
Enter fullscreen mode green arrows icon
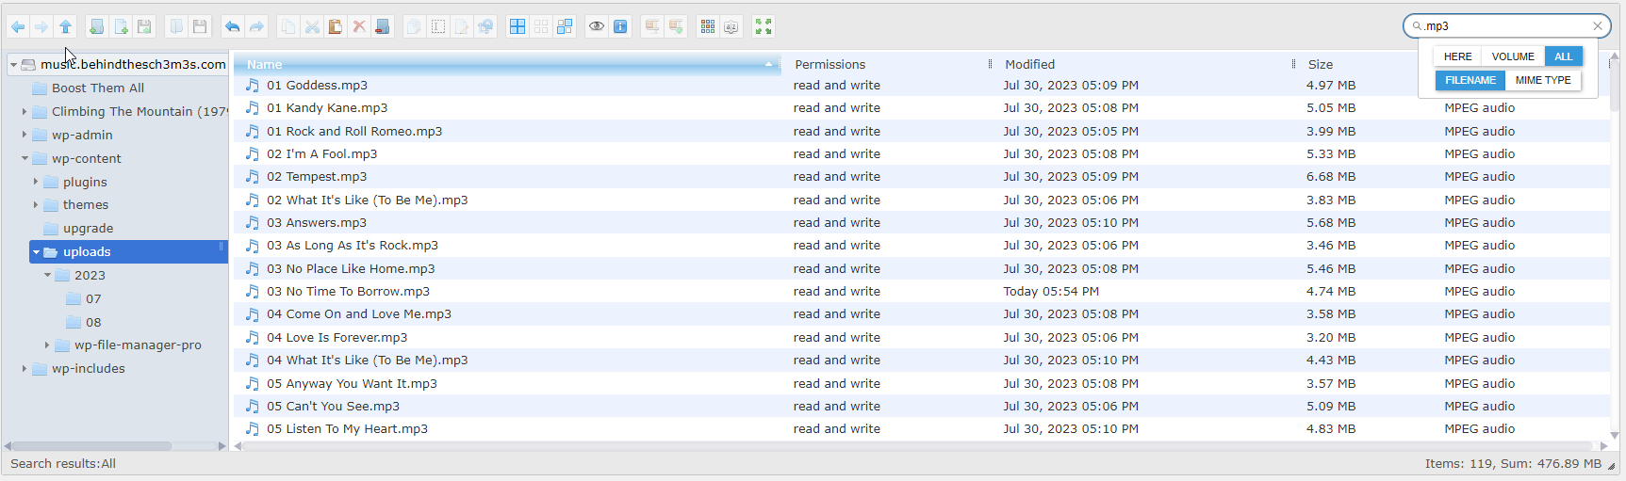[x=764, y=26]
